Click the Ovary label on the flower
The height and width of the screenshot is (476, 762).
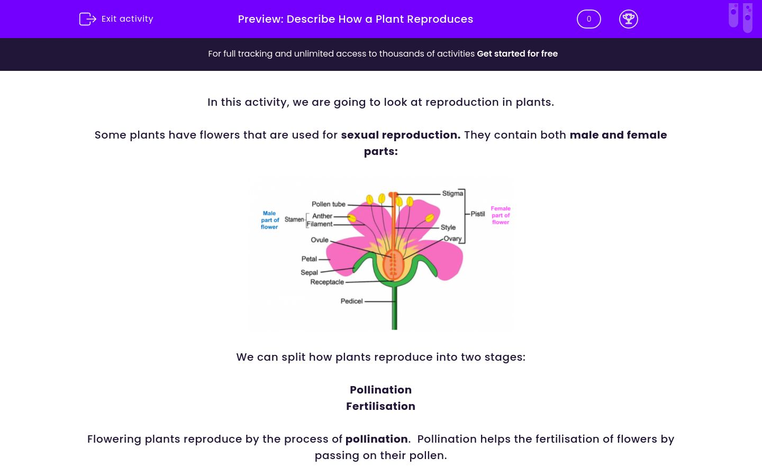453,238
